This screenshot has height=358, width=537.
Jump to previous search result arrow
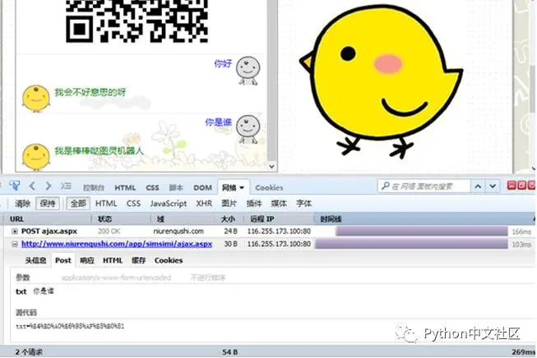pos(478,186)
